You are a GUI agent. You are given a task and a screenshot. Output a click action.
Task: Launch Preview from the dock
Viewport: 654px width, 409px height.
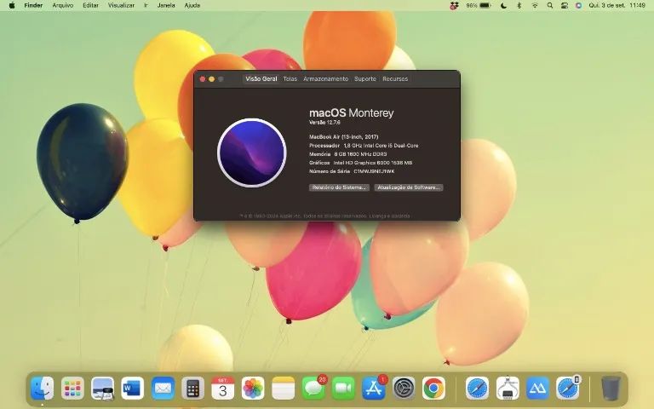102,389
